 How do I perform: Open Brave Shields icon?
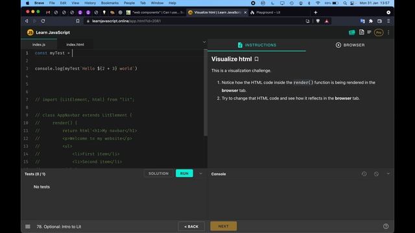point(318,21)
